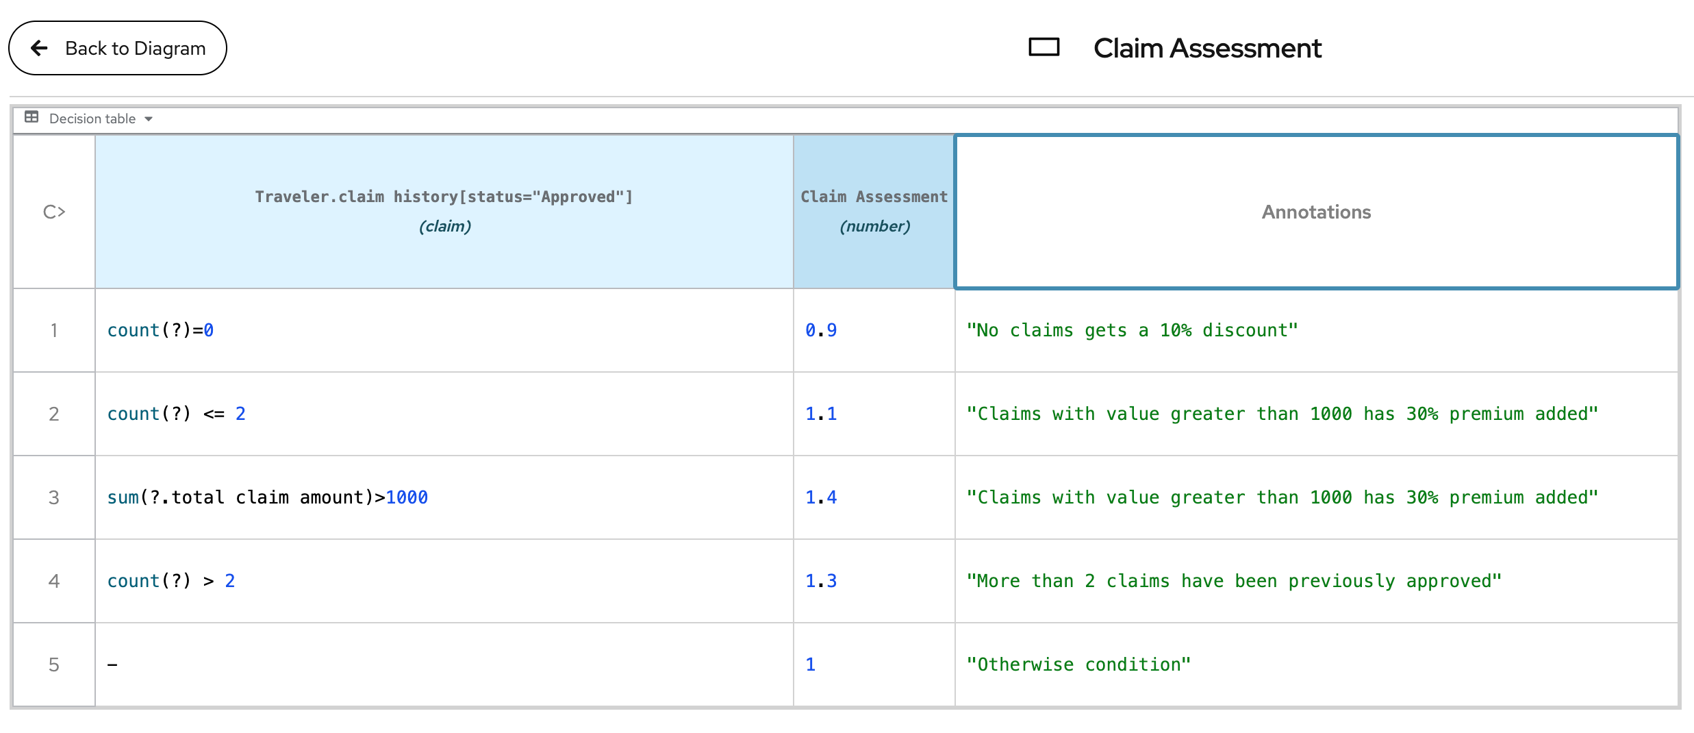Select the Annotations column header
This screenshot has height=733, width=1694.
point(1316,212)
